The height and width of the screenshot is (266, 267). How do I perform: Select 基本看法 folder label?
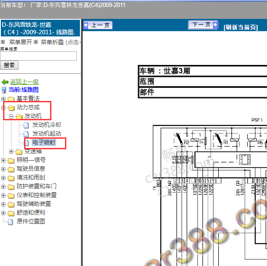coord(28,98)
